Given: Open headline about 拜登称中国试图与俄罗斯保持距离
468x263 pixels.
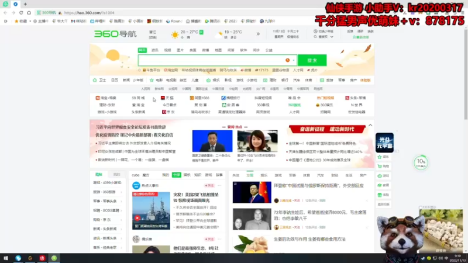Looking at the screenshot, I should tap(318, 186).
